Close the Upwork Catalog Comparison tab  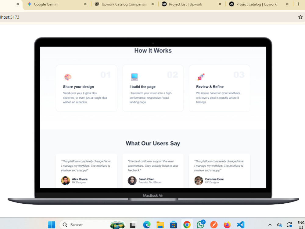point(153,4)
